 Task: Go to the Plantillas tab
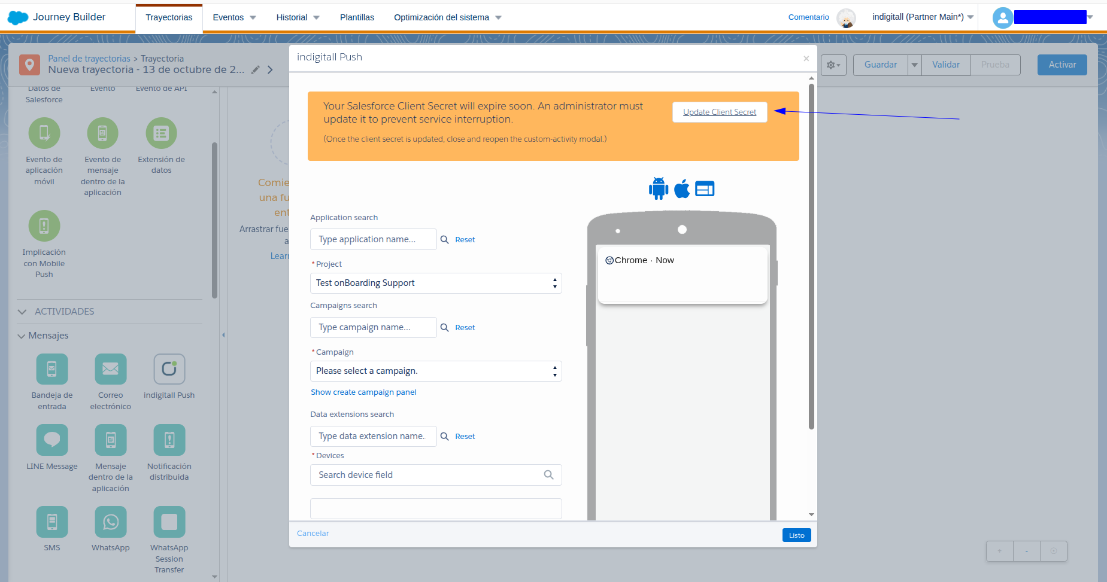(x=357, y=17)
